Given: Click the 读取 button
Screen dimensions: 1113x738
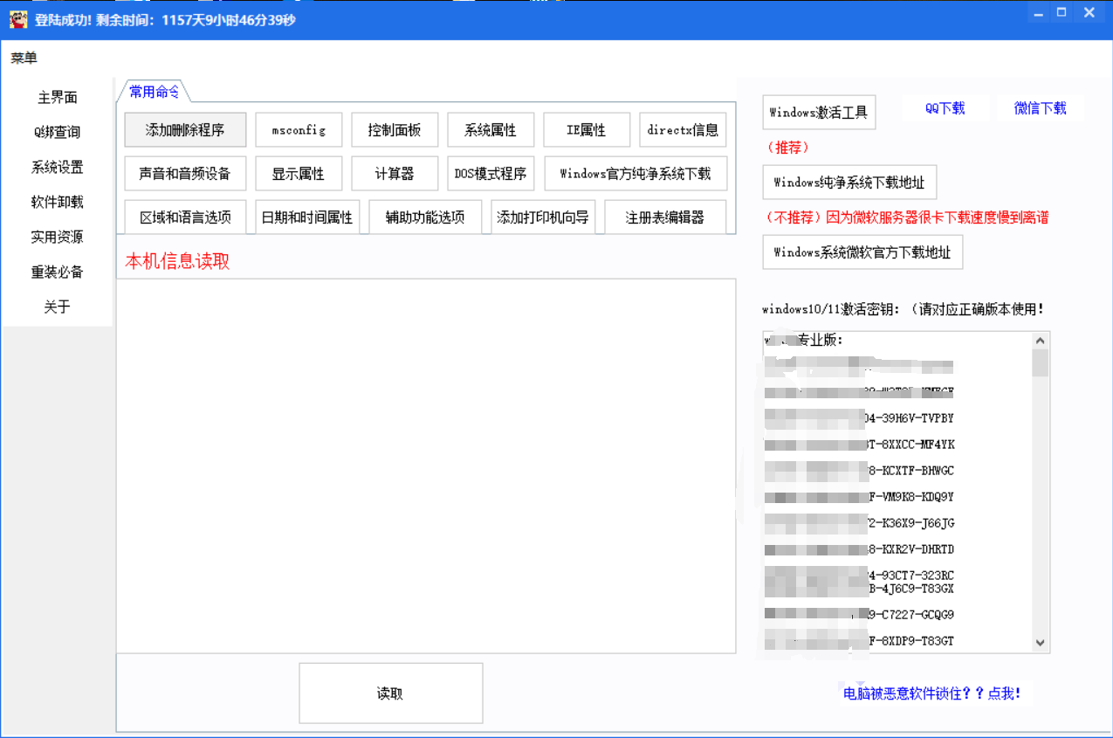Looking at the screenshot, I should [x=390, y=693].
